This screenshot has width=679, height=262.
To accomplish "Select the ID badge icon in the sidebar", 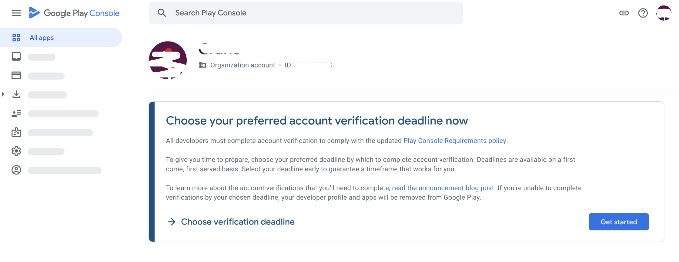I will pyautogui.click(x=16, y=132).
